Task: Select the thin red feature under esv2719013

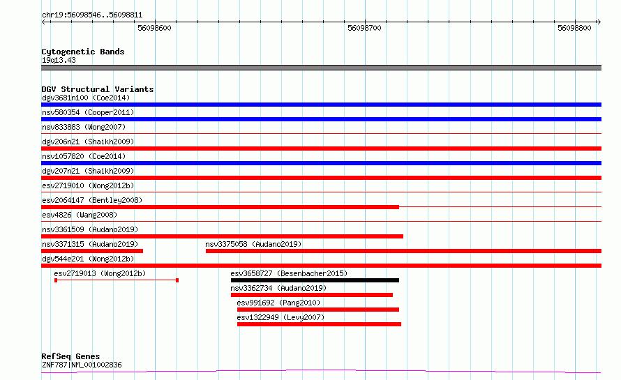Action: pyautogui.click(x=117, y=280)
